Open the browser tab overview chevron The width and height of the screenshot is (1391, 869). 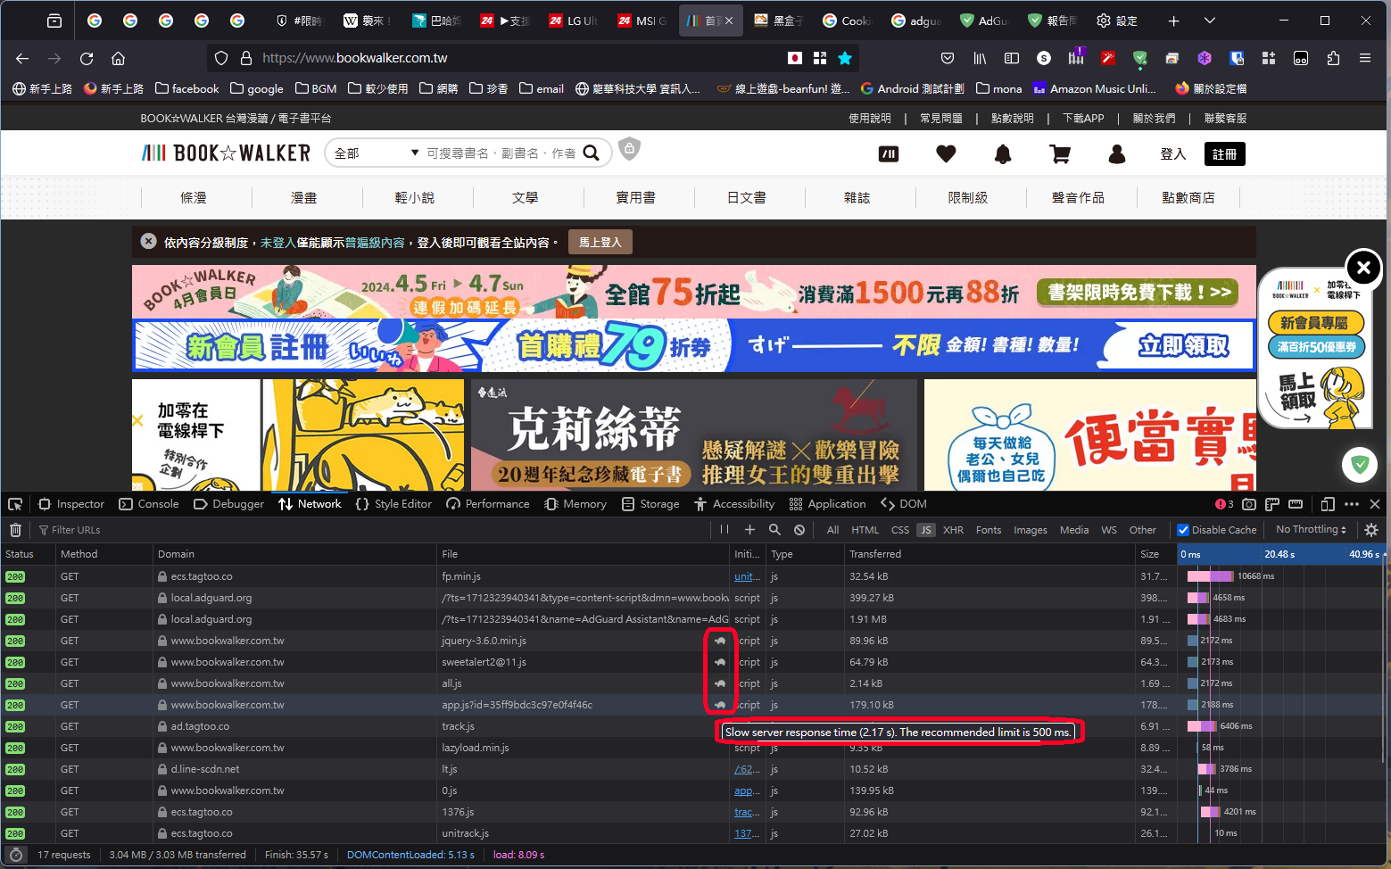1209,20
